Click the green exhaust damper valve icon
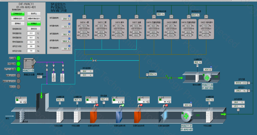The image size is (257, 135). (170, 78)
